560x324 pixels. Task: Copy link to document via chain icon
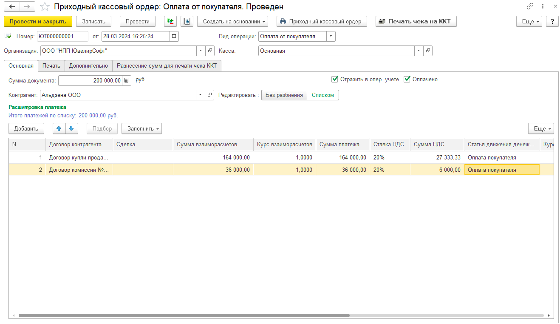pos(530,6)
